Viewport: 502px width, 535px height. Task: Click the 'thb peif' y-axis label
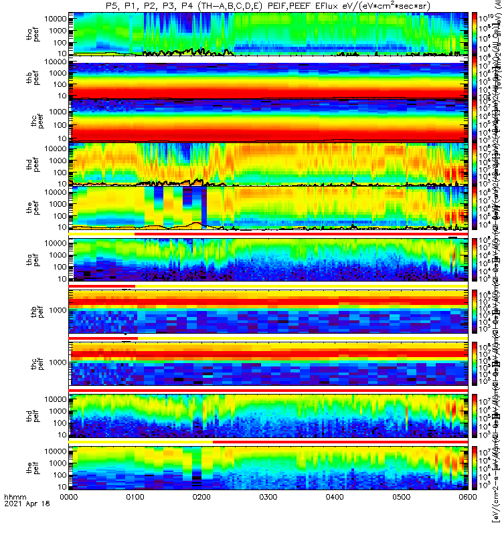pyautogui.click(x=37, y=311)
